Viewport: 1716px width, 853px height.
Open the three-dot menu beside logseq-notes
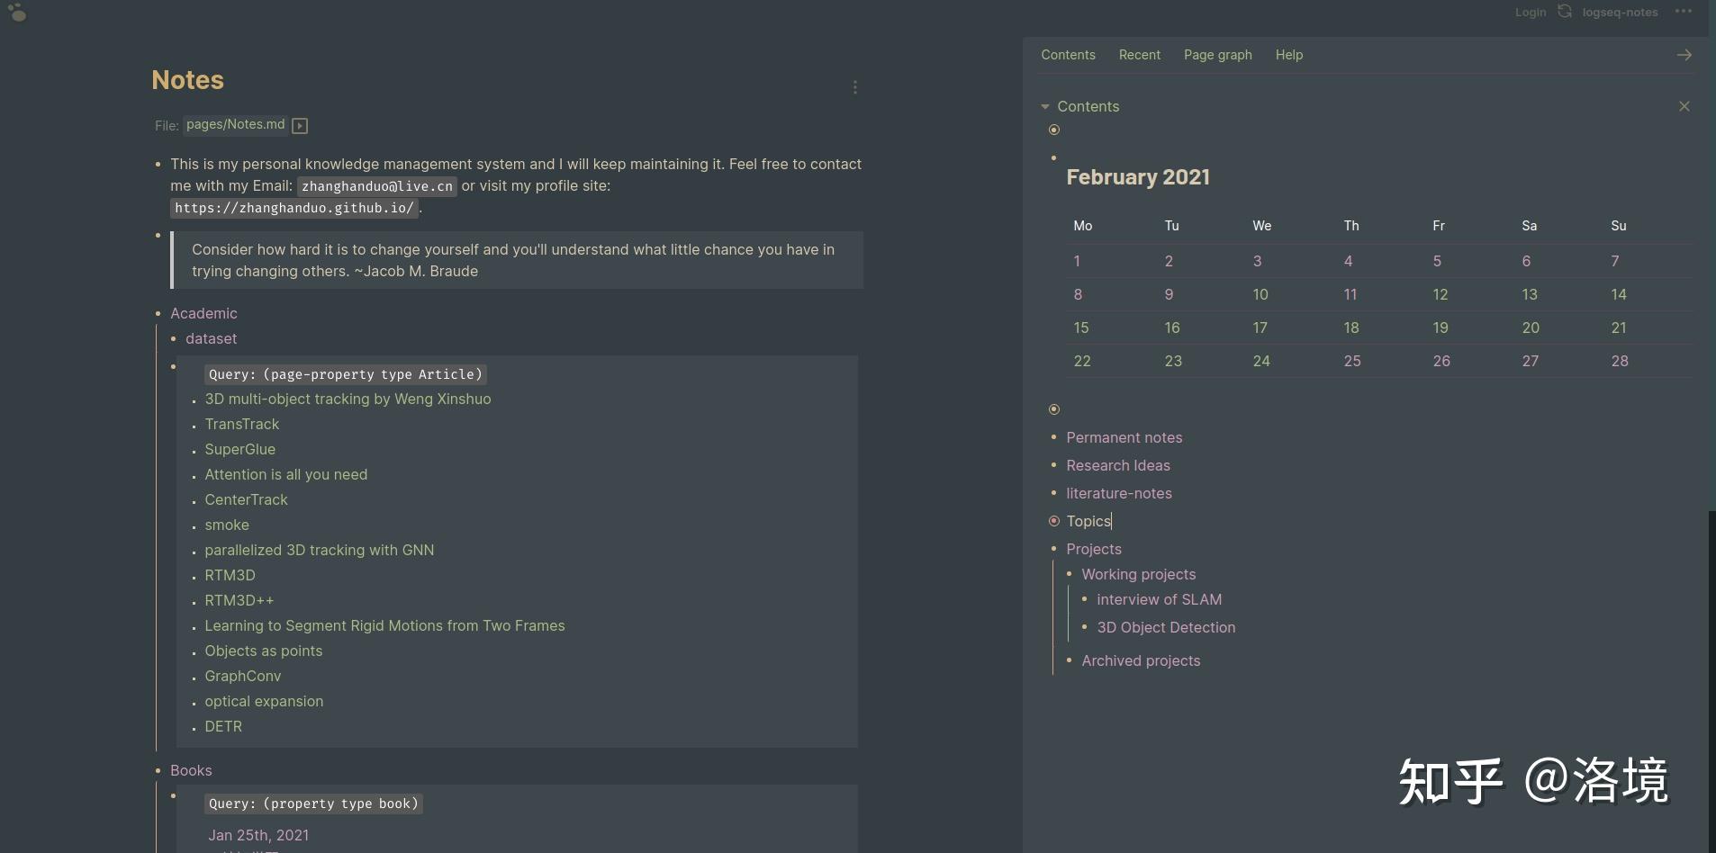coord(1683,12)
